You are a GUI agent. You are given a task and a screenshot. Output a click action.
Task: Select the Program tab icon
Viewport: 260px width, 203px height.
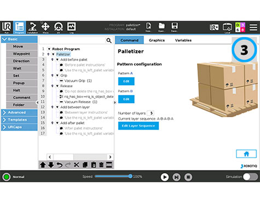(19, 27)
